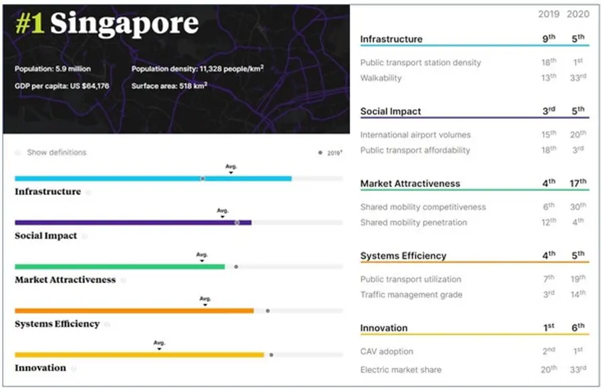Click the Avg. marker above Infrastructure bar
This screenshot has width=601, height=390.
pyautogui.click(x=231, y=169)
